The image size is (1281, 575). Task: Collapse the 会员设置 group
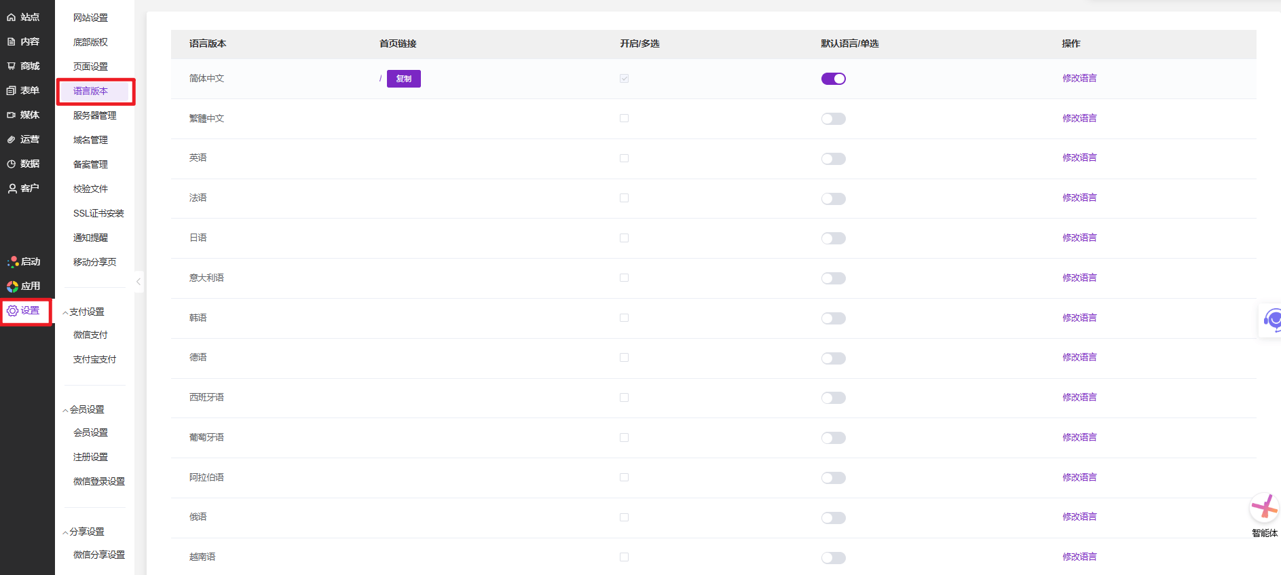[x=65, y=410]
